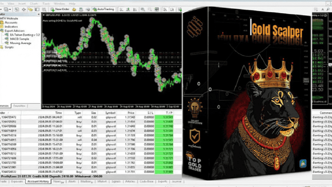Toggle the Navigator panel toolbar icon
Viewport: 332px width, 187px height.
pyautogui.click(x=30, y=9)
